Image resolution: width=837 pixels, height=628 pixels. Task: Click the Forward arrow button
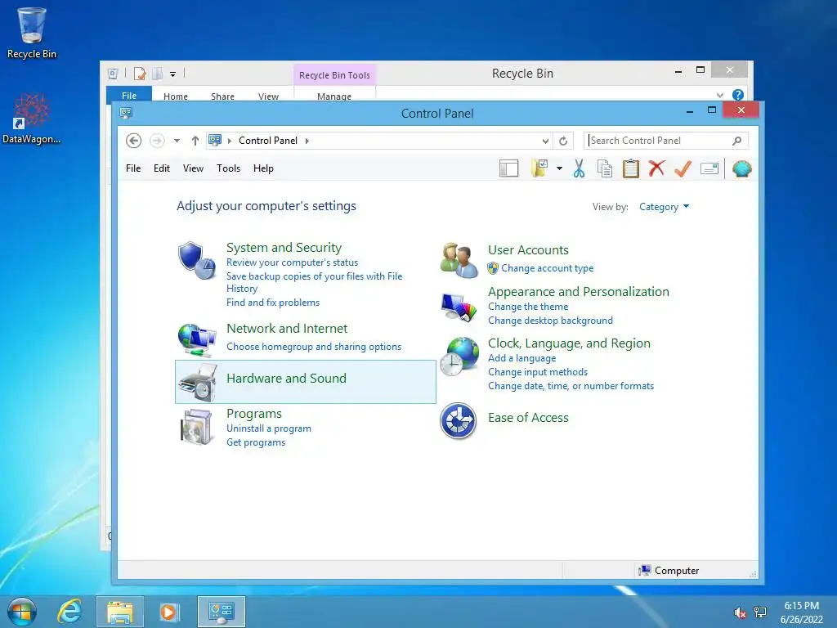[x=157, y=141]
